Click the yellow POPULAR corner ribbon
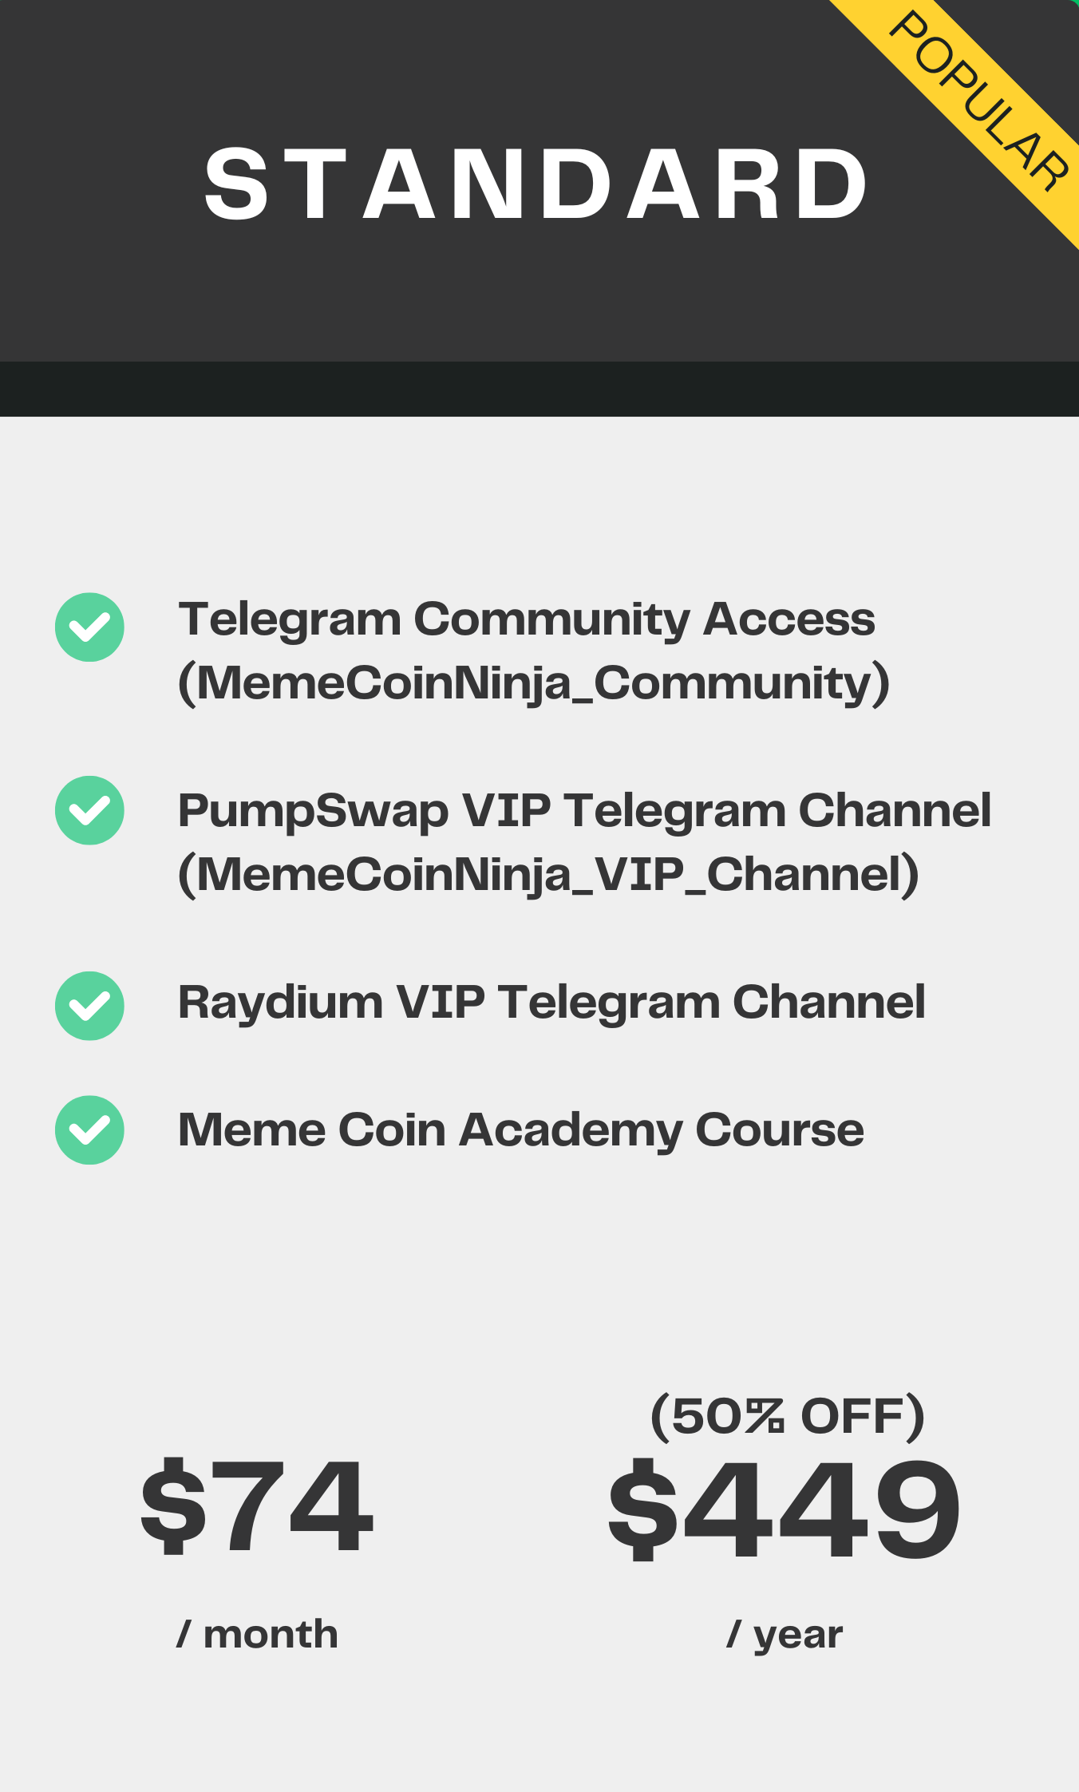This screenshot has height=1792, width=1079. point(983,104)
